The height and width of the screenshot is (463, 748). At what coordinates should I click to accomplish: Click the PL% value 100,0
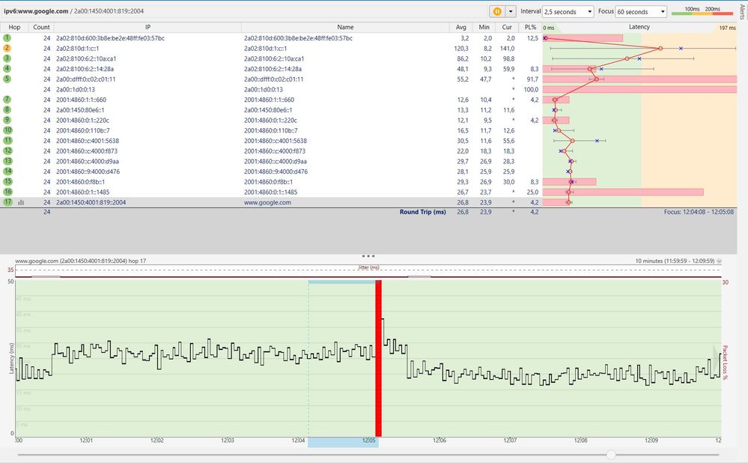tap(531, 89)
